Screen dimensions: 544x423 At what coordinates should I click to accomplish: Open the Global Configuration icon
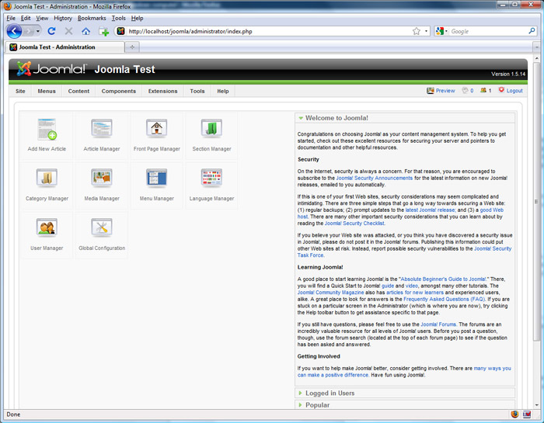click(x=102, y=234)
